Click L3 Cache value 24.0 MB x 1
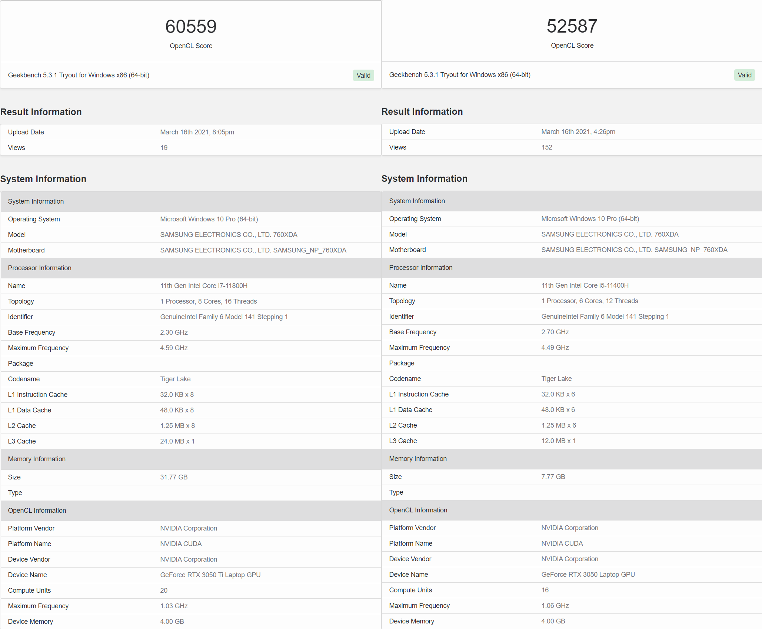Viewport: 762px width, 629px height. [177, 441]
